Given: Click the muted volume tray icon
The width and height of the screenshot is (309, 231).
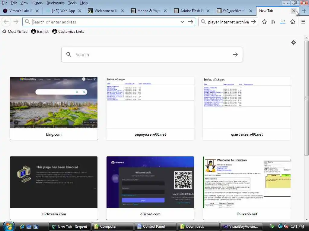Looking at the screenshot, I should click(x=286, y=226).
